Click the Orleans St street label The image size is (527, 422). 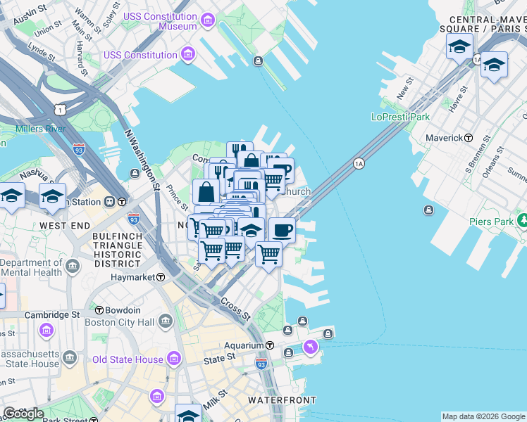coord(493,162)
